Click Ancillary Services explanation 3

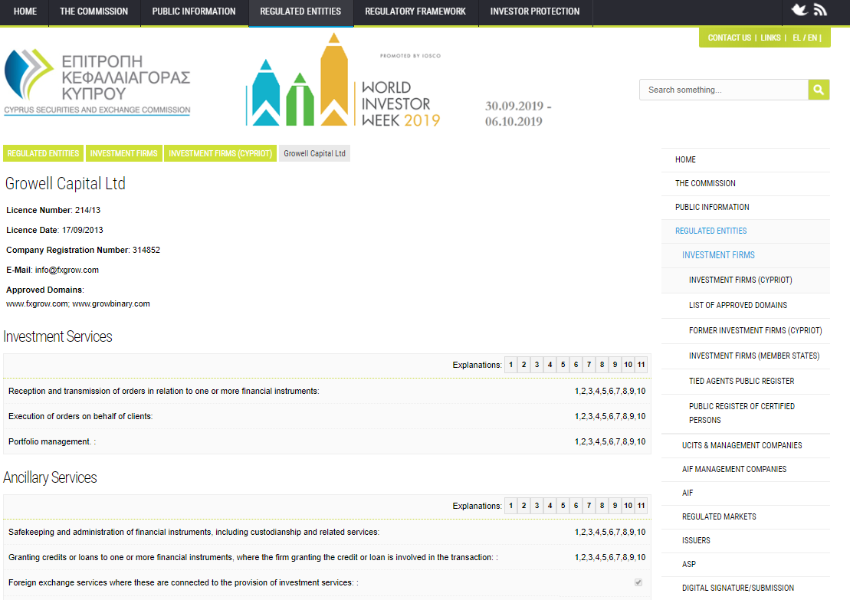pos(537,505)
